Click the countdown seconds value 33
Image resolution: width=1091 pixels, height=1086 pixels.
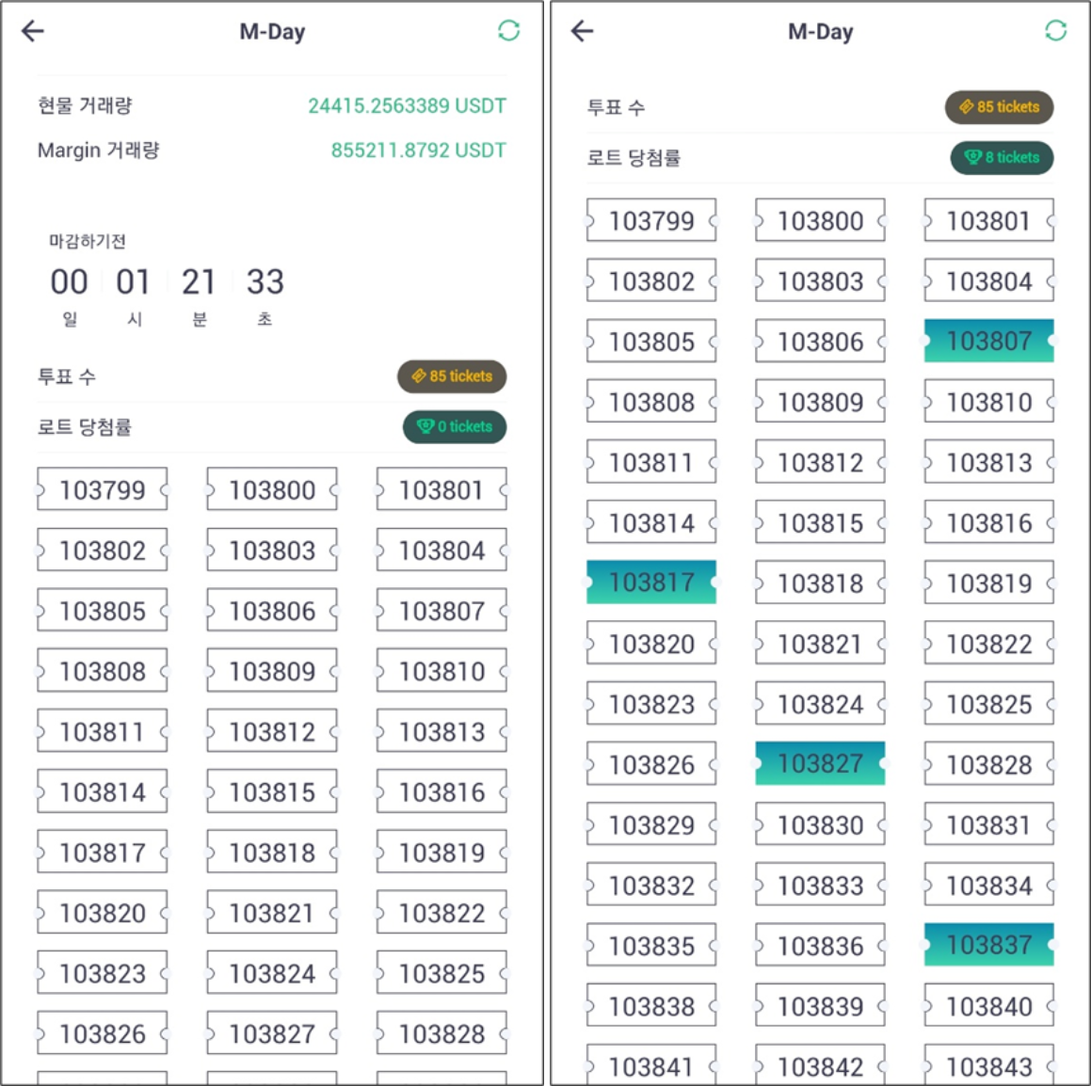[x=265, y=281]
